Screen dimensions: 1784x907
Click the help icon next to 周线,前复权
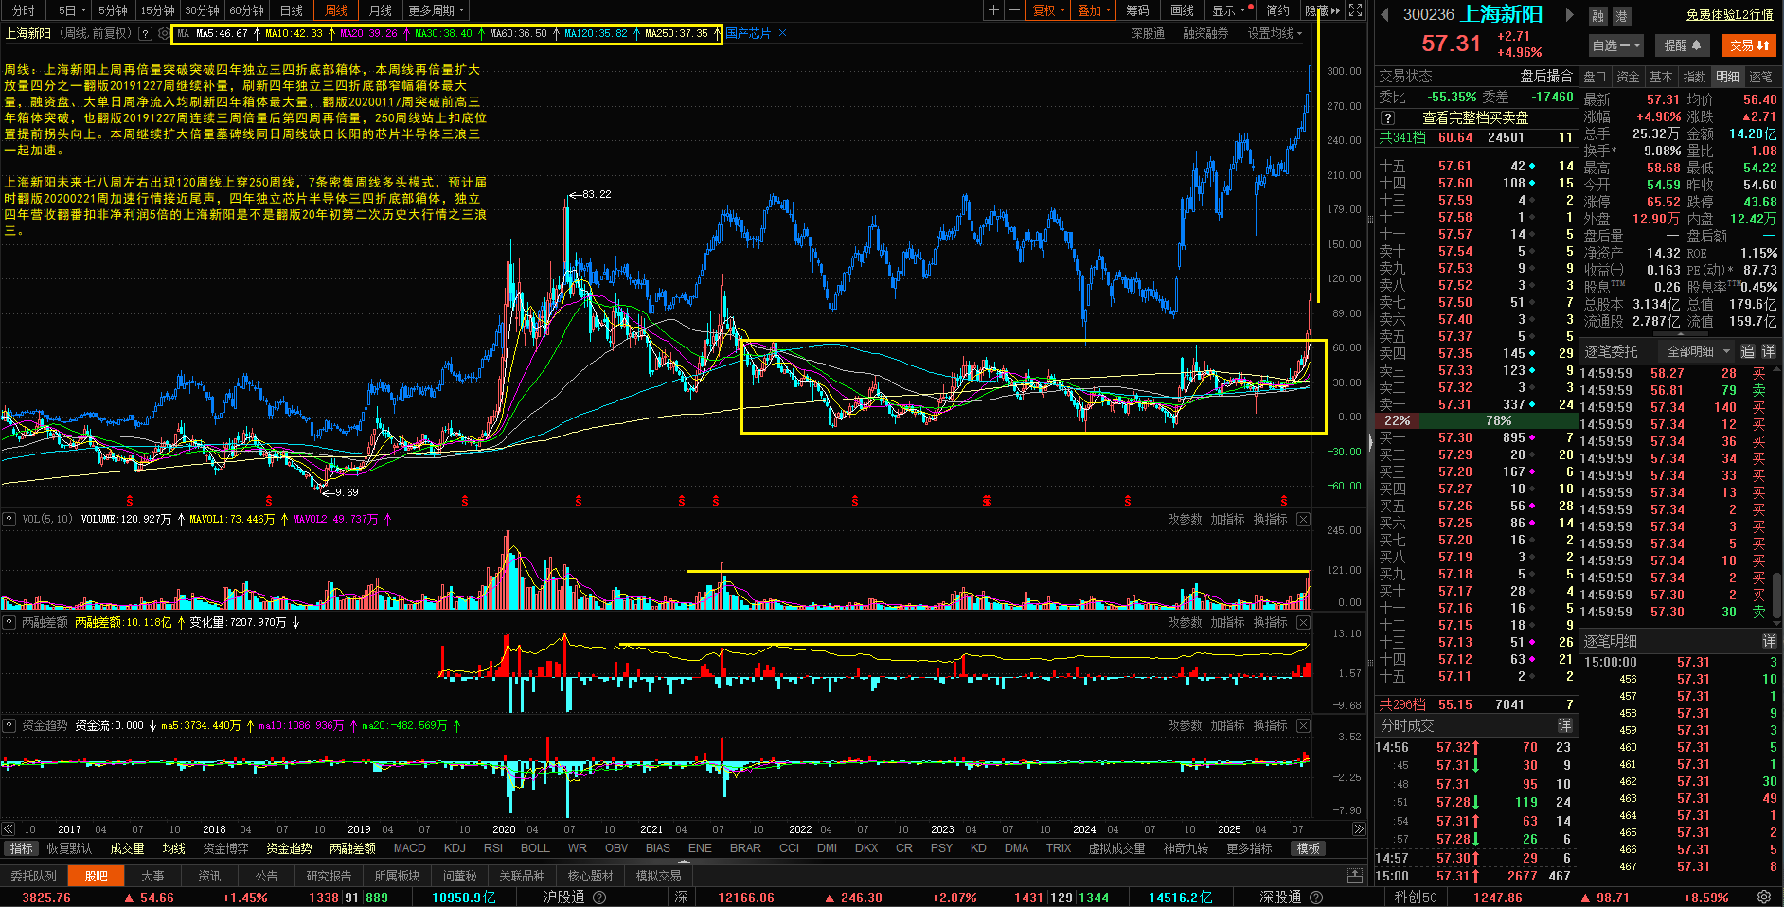[145, 33]
